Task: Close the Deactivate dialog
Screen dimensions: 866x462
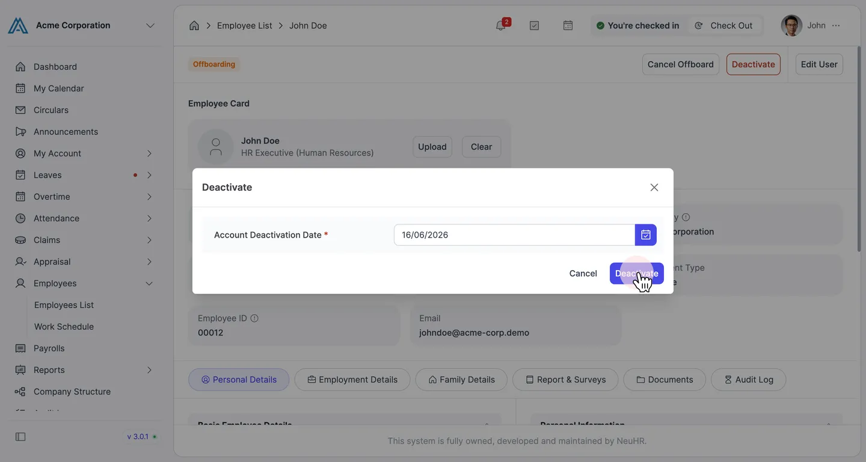Action: coord(654,188)
